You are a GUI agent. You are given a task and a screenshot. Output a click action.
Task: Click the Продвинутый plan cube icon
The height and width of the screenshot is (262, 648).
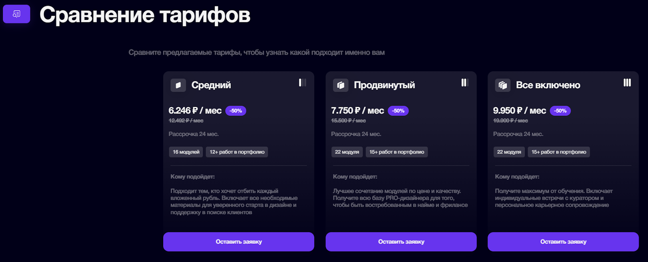pos(341,85)
